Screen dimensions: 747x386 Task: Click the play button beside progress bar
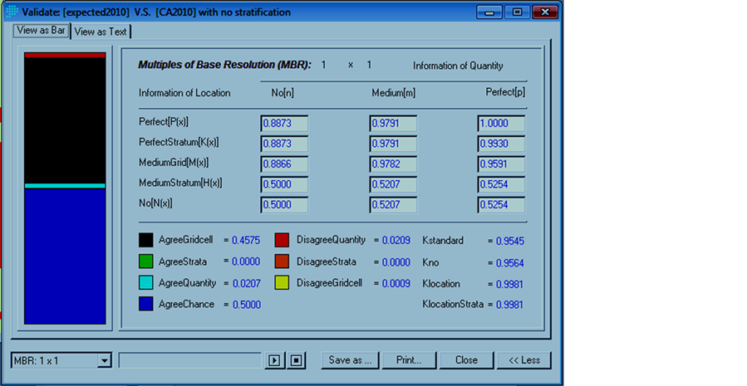[x=274, y=360]
